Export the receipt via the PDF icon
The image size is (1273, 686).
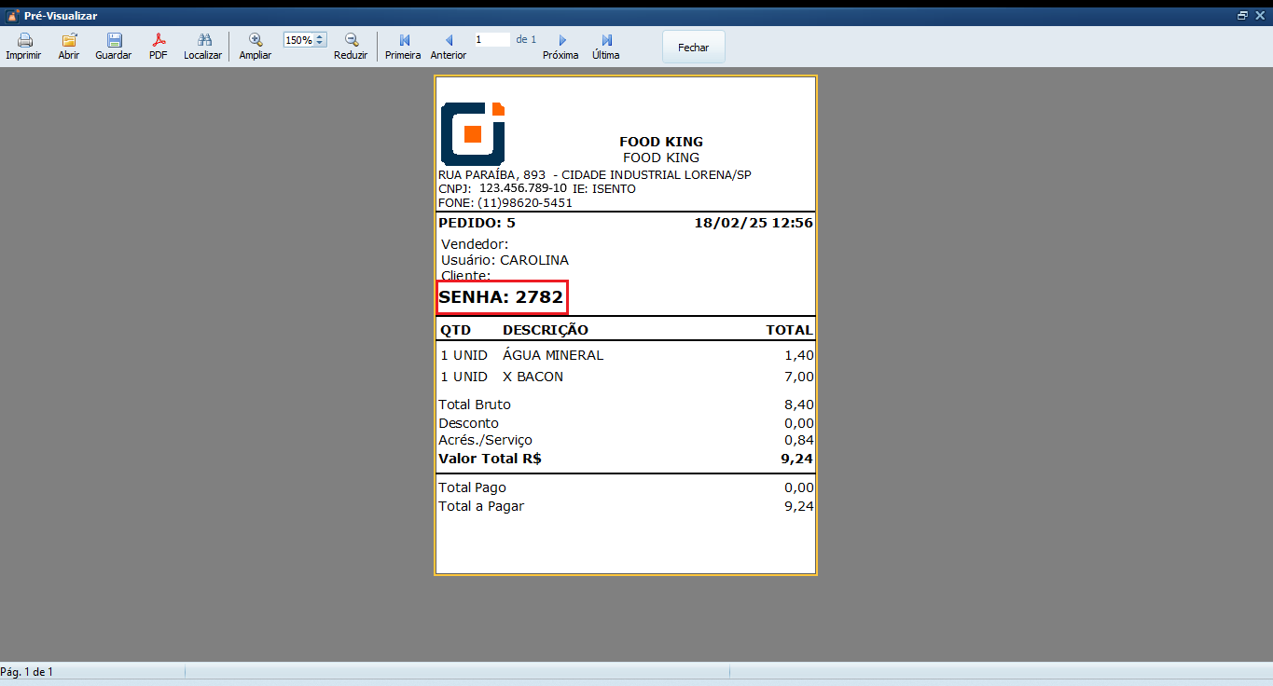159,41
